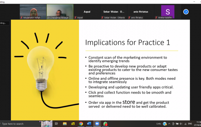Click the yellow app icon beside File Explorer
This screenshot has width=201, height=127.
[73, 124]
